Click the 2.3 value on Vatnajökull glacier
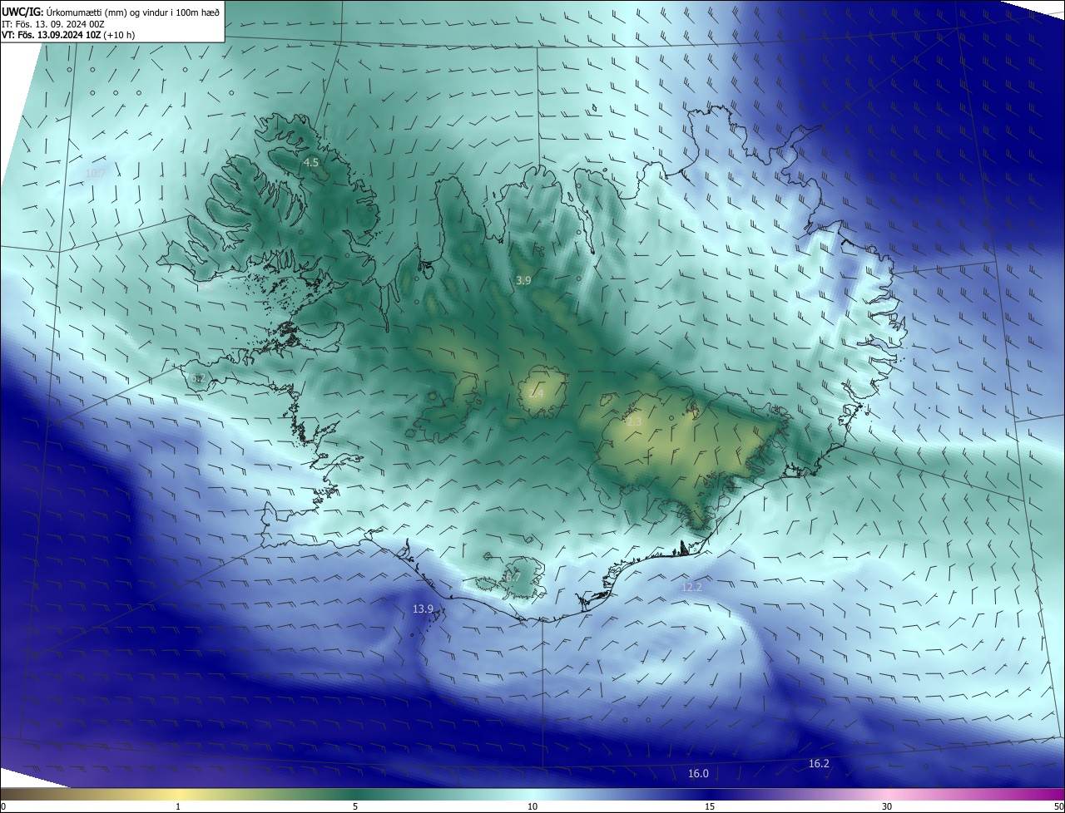 [x=634, y=422]
